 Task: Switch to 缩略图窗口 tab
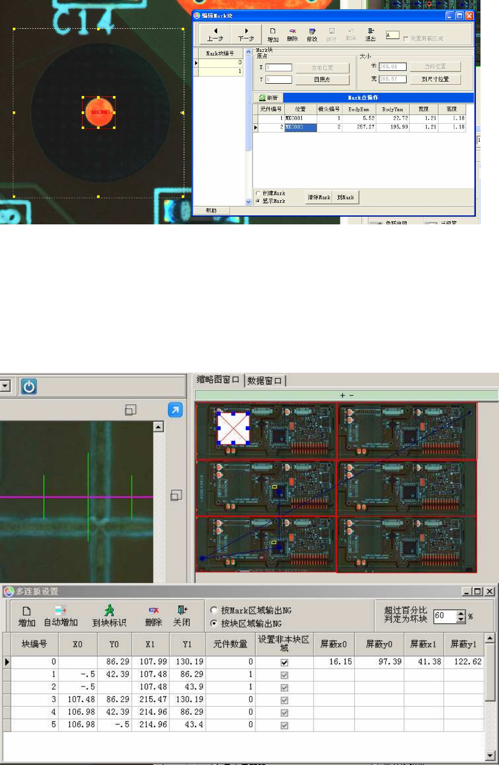(218, 380)
